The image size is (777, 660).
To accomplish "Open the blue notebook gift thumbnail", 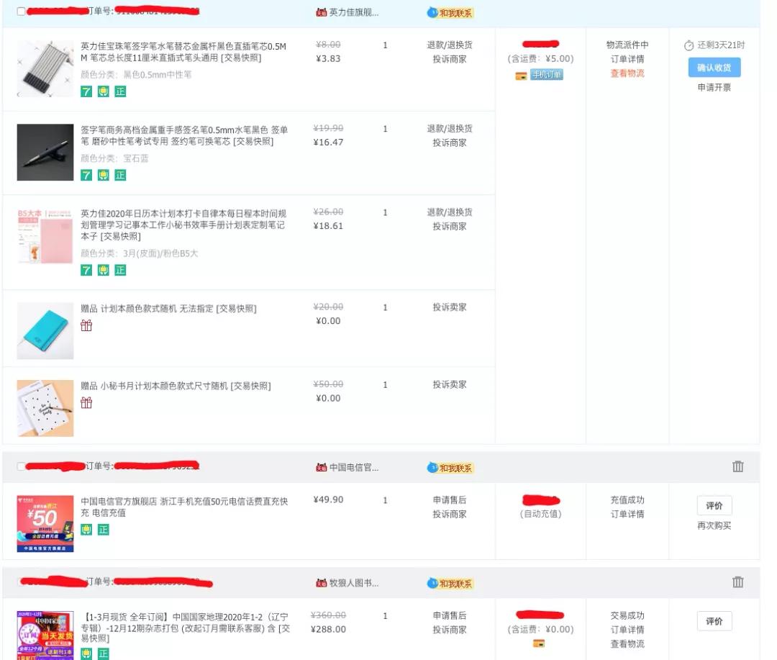I will [45, 330].
